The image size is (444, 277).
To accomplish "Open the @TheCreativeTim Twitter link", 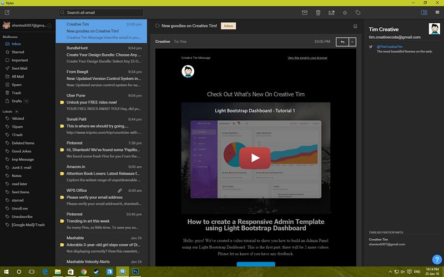I will pos(390,47).
